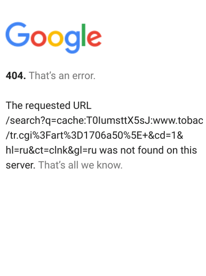Click the lowercase blue g in logo
This screenshot has height=276, width=206.
[x=73, y=42]
